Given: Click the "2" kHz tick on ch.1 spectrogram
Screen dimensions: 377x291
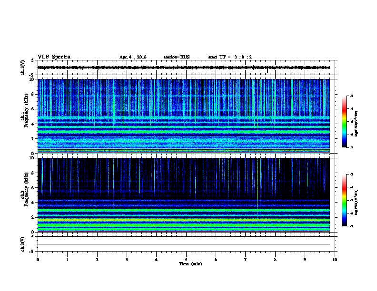Looking at the screenshot, I should [33, 139].
